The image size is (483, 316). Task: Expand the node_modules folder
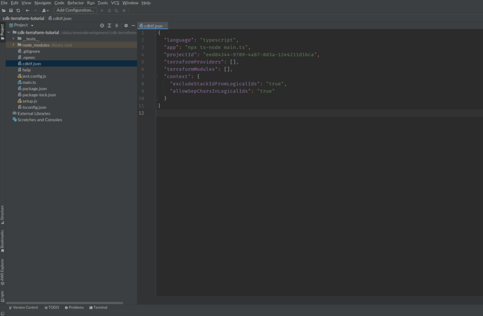[x=13, y=45]
